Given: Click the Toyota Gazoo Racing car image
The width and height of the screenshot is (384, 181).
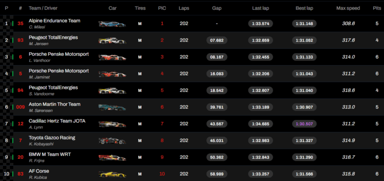Looking at the screenshot, I should click(x=112, y=141).
